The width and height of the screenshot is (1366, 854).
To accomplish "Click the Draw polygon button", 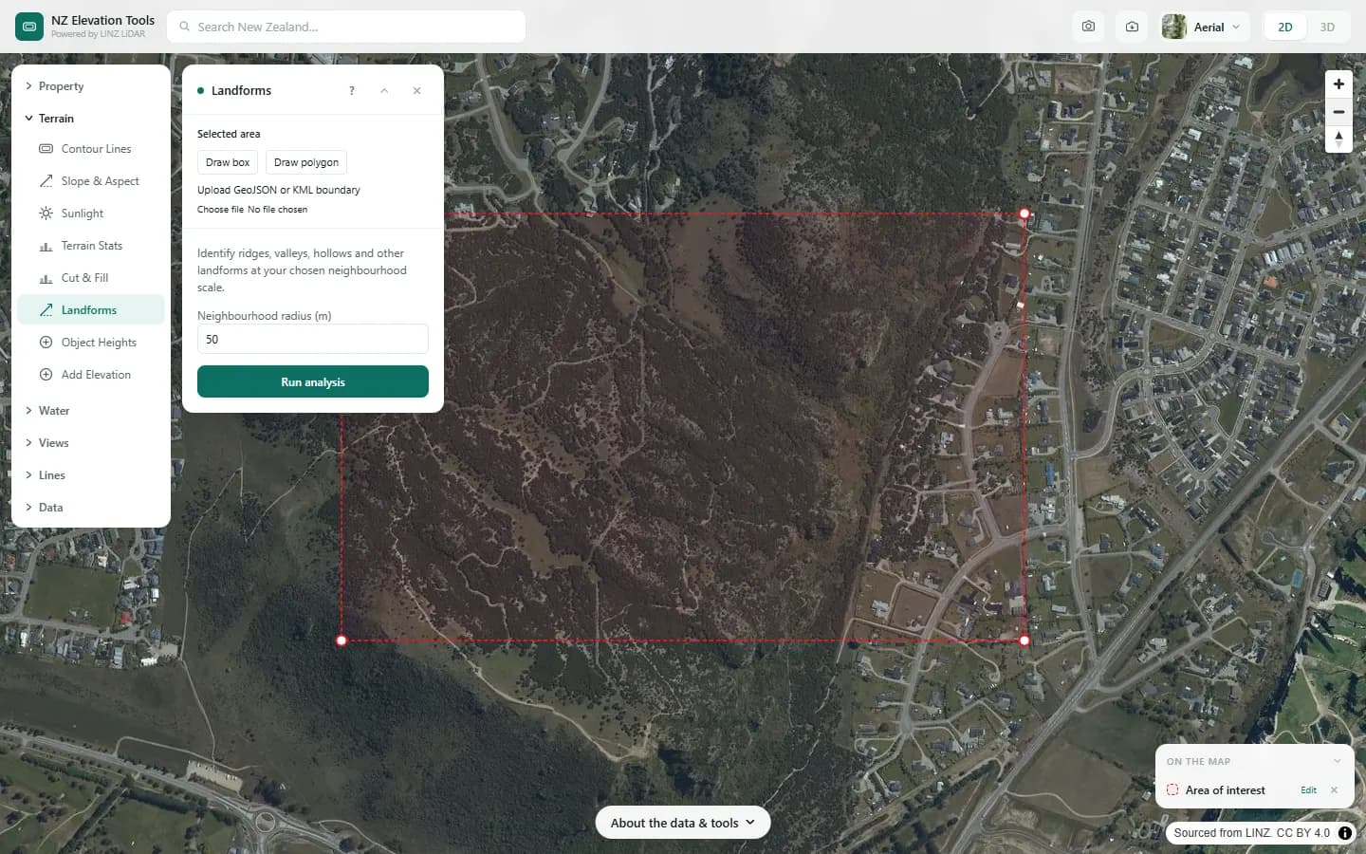I will click(306, 162).
